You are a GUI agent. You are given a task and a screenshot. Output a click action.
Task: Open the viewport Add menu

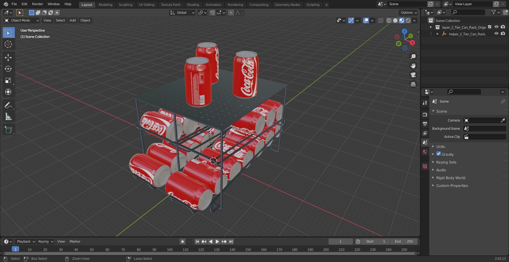[73, 20]
